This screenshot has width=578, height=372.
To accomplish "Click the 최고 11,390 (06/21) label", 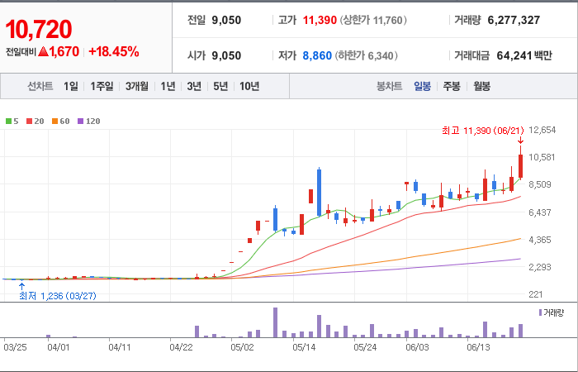I will pos(483,131).
